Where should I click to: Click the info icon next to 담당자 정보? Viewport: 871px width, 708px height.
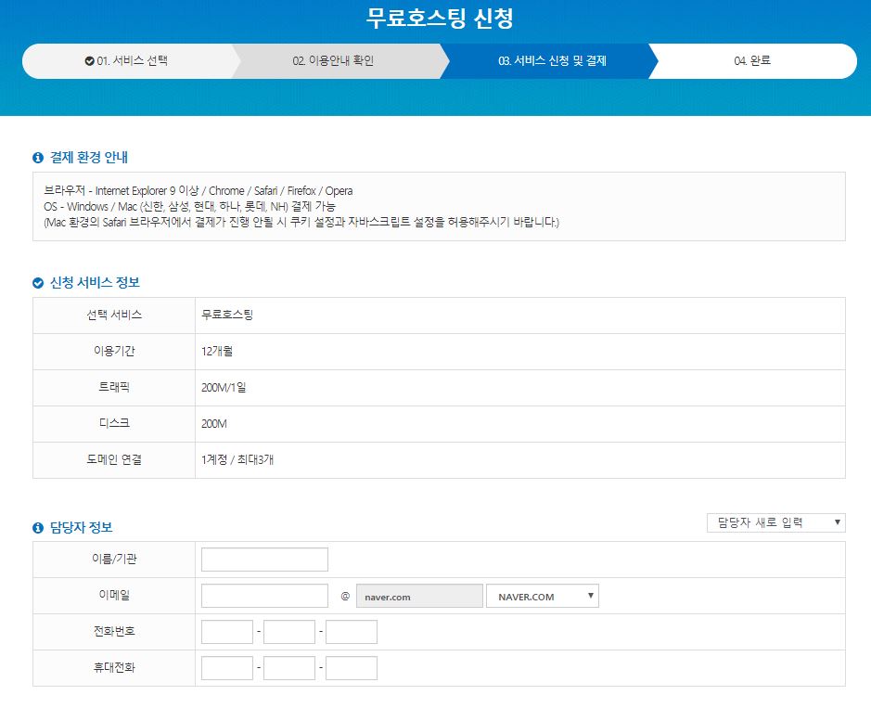tap(38, 528)
